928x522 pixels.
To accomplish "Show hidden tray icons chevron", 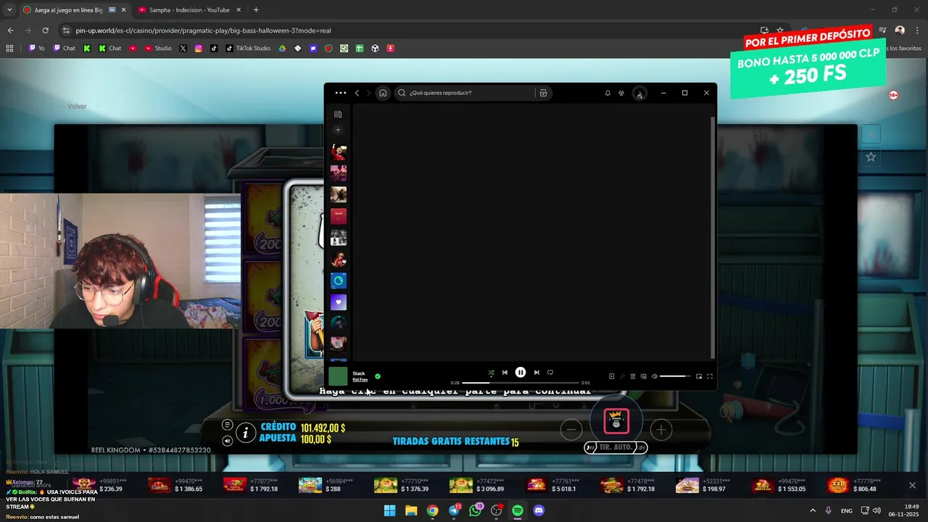I will (x=812, y=510).
